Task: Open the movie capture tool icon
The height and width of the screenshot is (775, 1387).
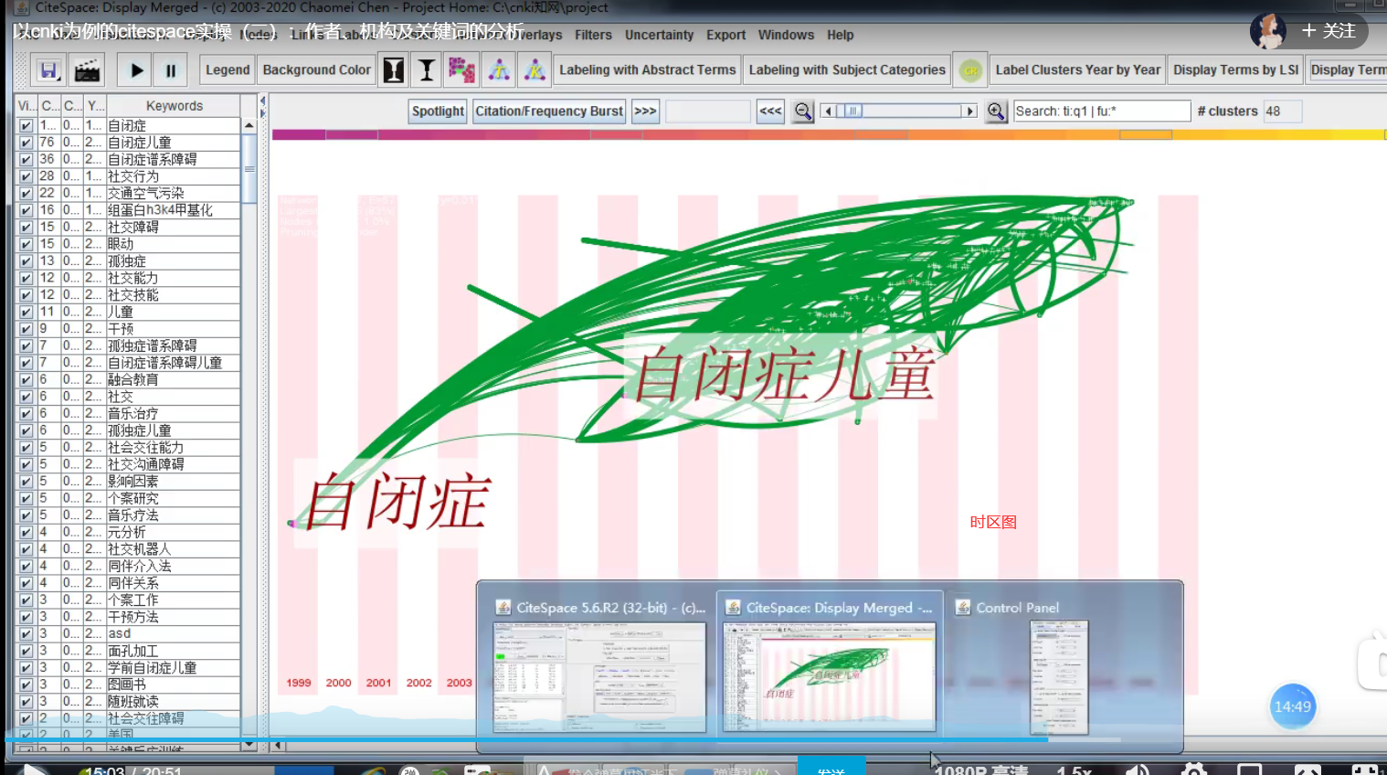Action: (87, 70)
